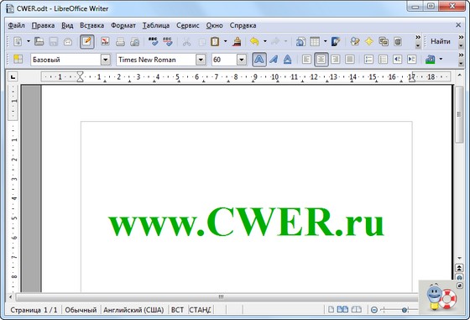This screenshot has width=470, height=320.
Task: Click the Redo arrow icon
Action: click(275, 41)
